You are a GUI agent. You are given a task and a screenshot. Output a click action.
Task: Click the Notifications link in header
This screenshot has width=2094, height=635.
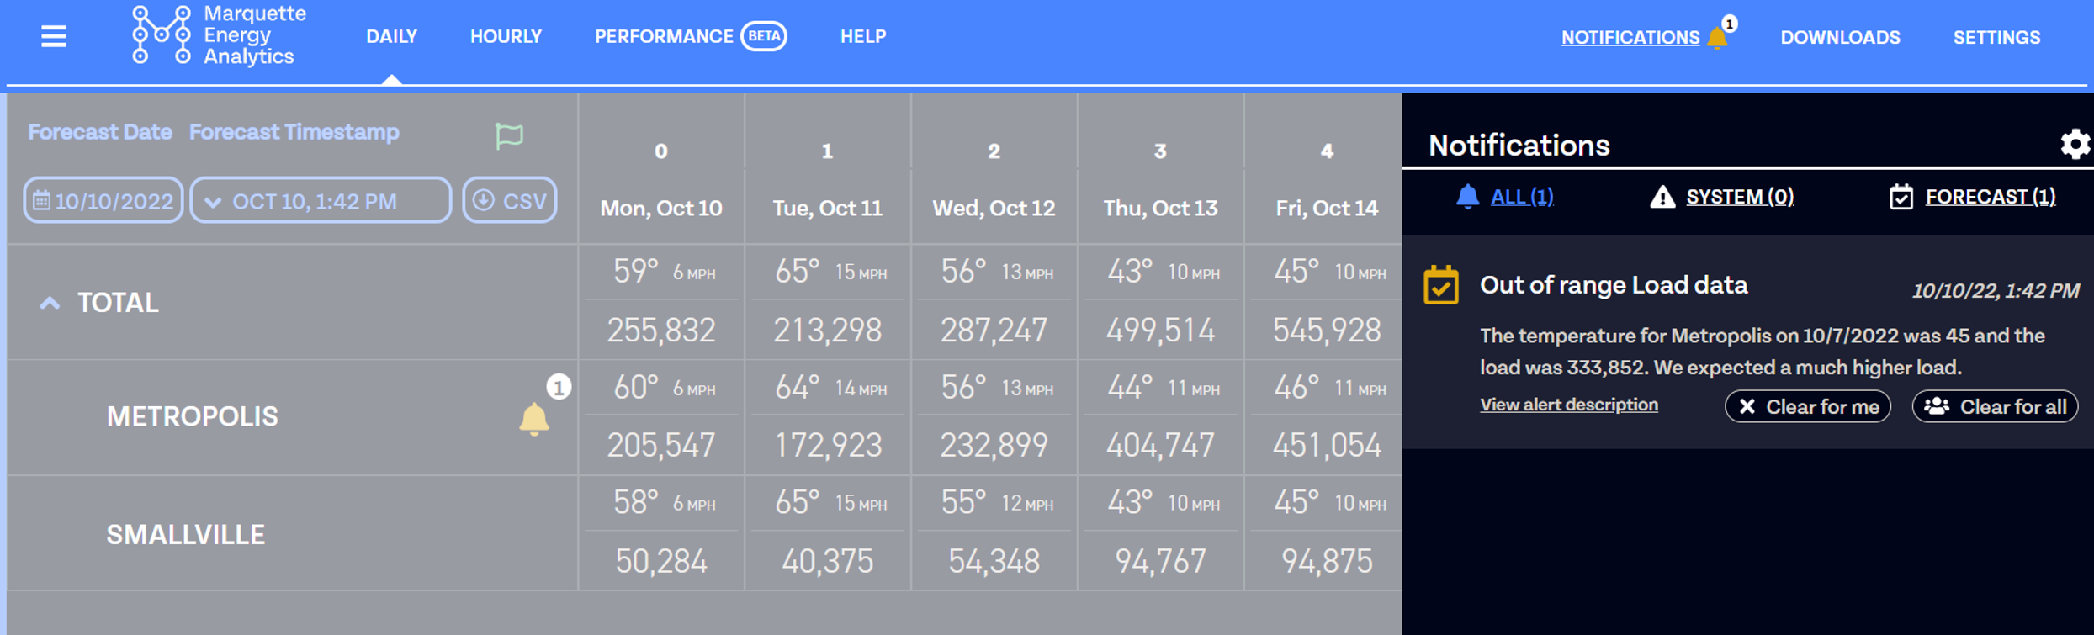click(1630, 38)
